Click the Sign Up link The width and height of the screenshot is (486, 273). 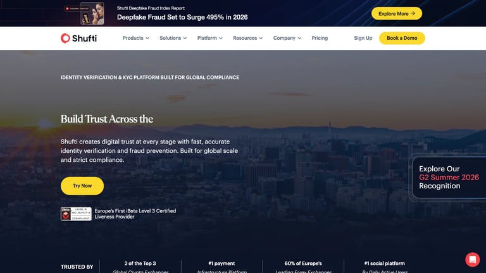click(363, 38)
